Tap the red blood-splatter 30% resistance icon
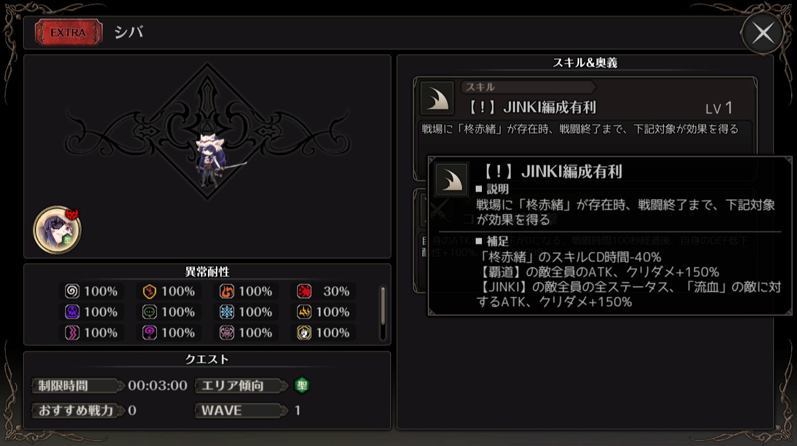 pyautogui.click(x=304, y=291)
